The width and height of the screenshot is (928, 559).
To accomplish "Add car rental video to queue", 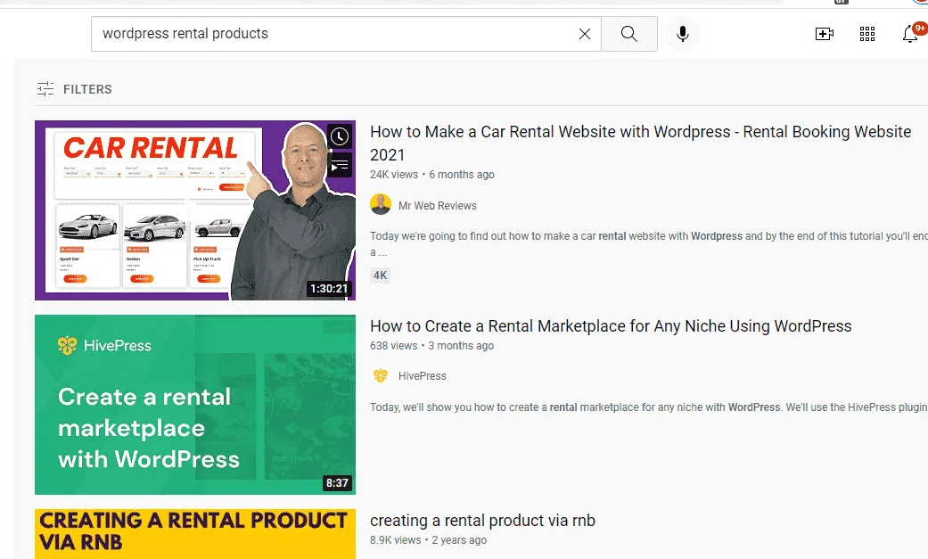I will [x=339, y=165].
